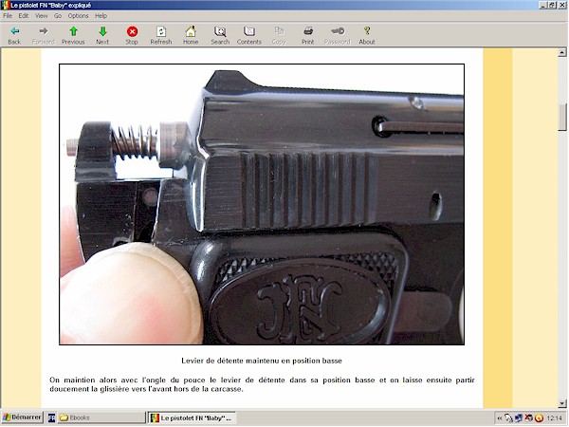569x427 pixels.
Task: Click the tray icon with the red X
Action: [529, 418]
